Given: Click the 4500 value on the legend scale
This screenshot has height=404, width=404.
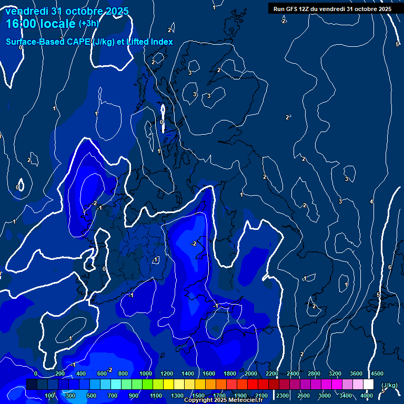Looking at the screenshot, I should 377,373.
